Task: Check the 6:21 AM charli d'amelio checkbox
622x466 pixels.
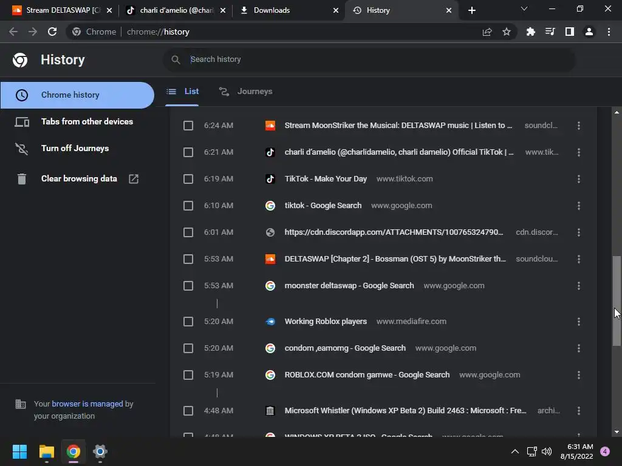Action: tap(188, 152)
